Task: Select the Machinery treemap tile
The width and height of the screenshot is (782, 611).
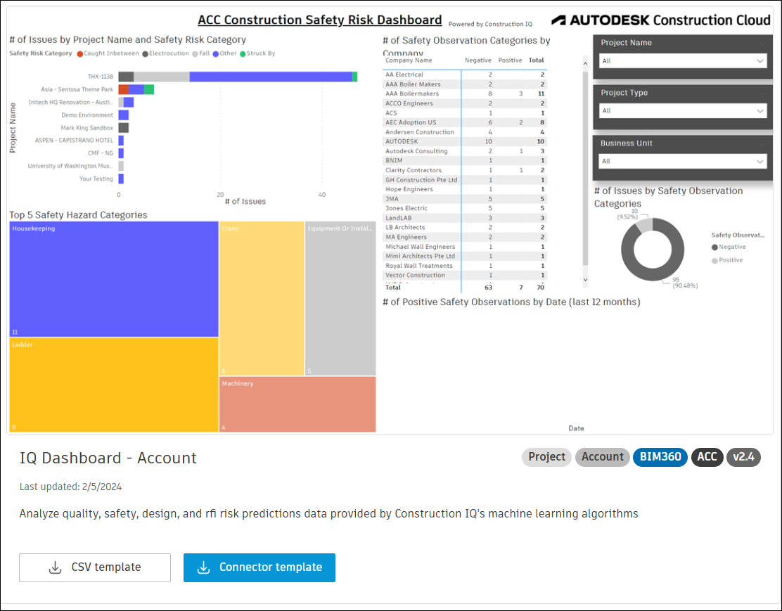Action: [297, 404]
